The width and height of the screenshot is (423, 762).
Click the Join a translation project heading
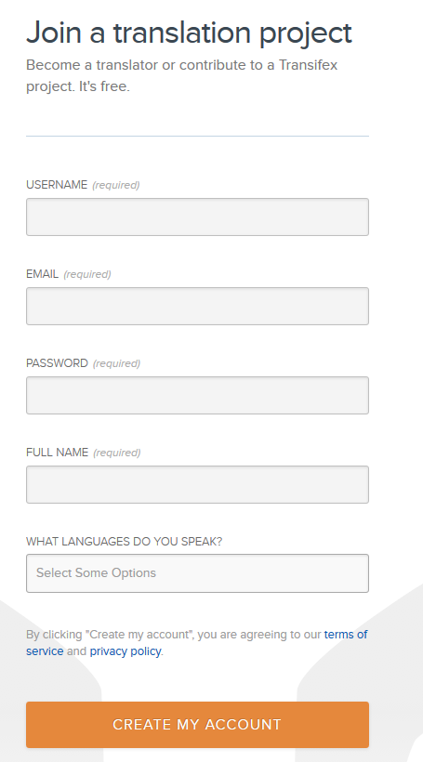pos(189,33)
